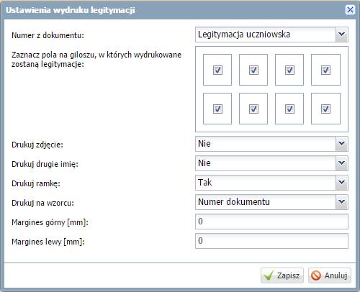Uncheck the first checkbox in the top row
Screen dimensions: 360x292
point(217,70)
